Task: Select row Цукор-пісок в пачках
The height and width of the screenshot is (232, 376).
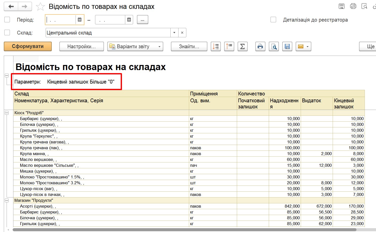Action: tap(189, 194)
